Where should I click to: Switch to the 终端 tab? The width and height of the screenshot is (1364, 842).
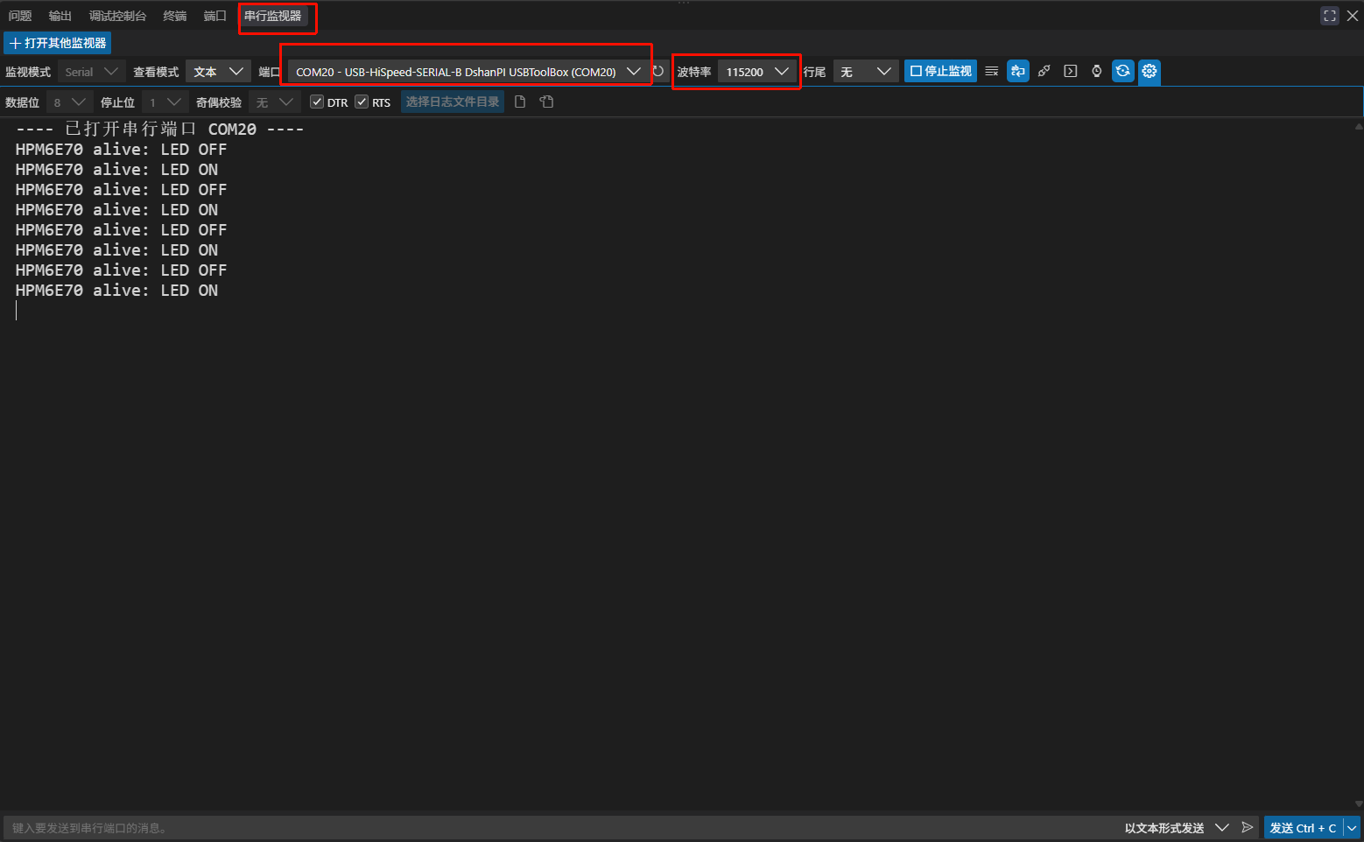(x=175, y=16)
